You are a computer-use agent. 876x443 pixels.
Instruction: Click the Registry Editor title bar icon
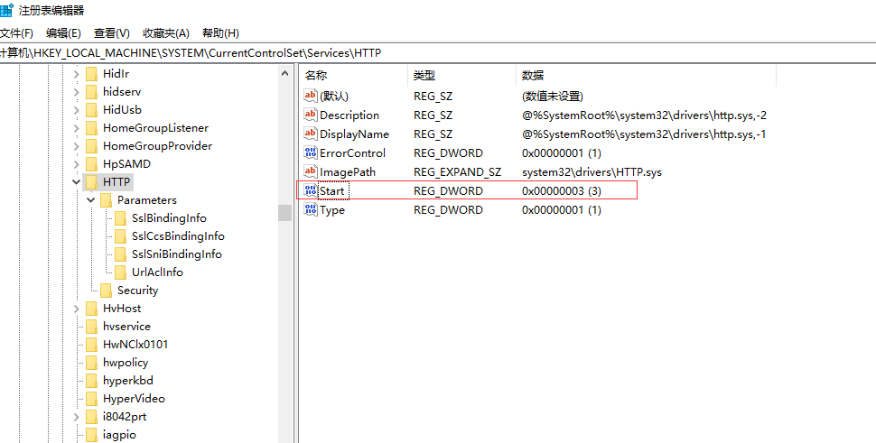tap(6, 10)
